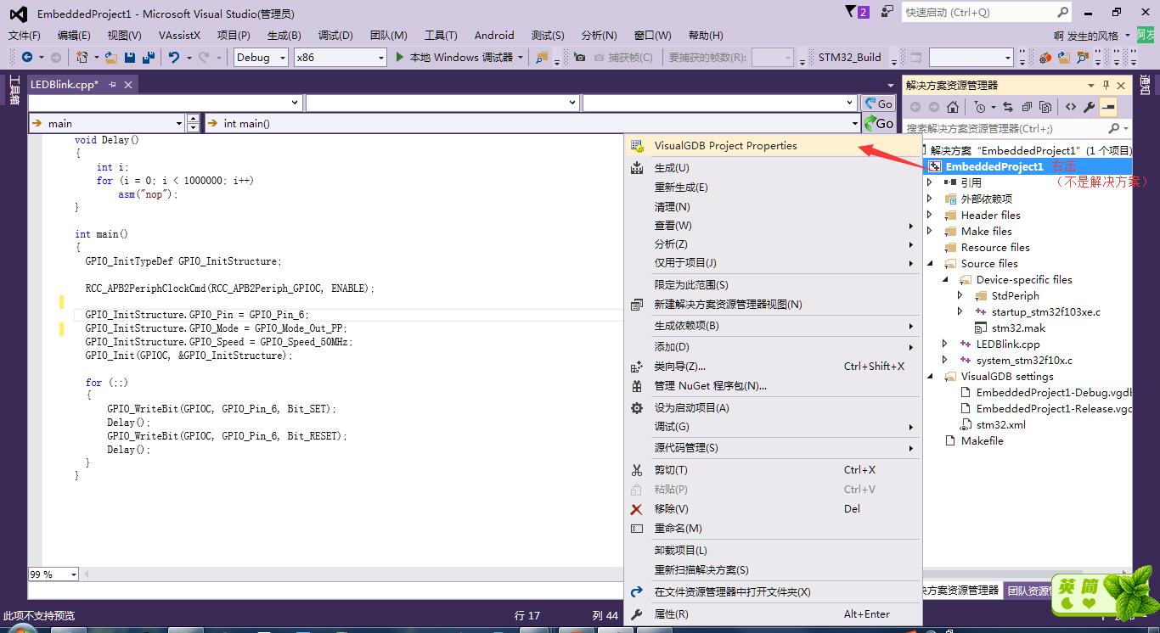Click the navigate backward arrow in toolbar
The image size is (1160, 633).
coord(27,57)
